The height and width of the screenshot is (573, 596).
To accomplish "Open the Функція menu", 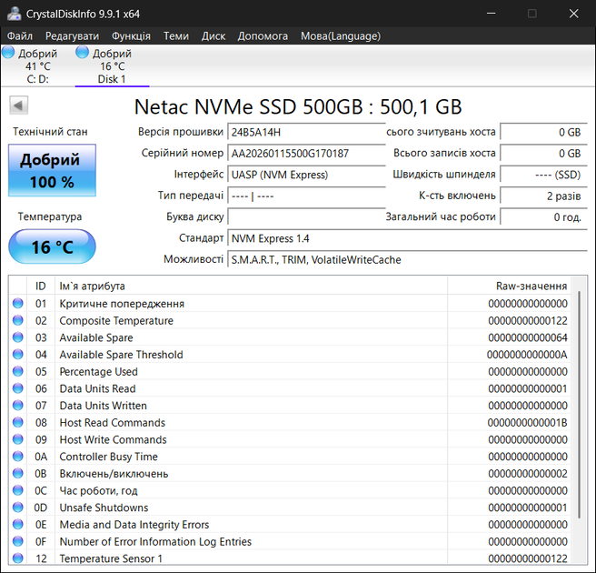I will tap(131, 36).
